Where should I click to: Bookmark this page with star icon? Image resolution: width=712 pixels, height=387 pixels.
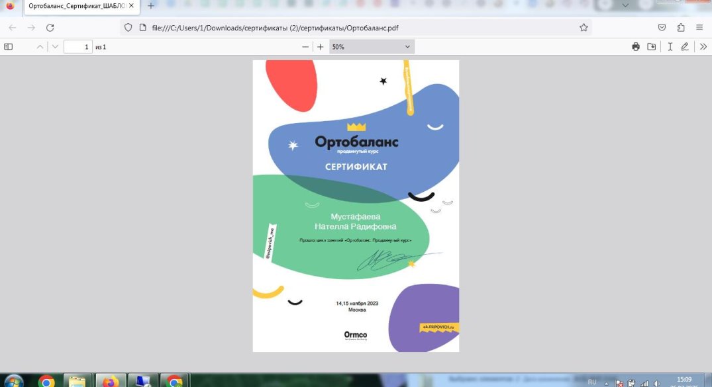tap(584, 28)
